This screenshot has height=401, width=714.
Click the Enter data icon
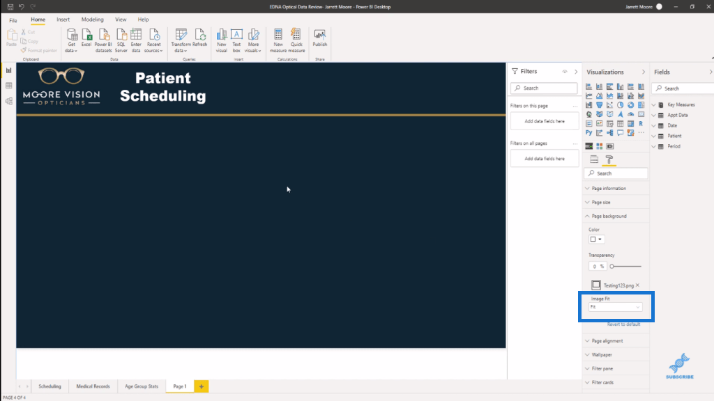(x=136, y=40)
